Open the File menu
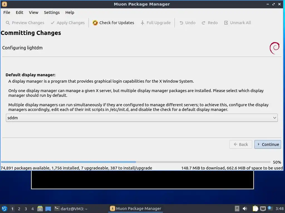The width and height of the screenshot is (285, 213). (x=7, y=12)
